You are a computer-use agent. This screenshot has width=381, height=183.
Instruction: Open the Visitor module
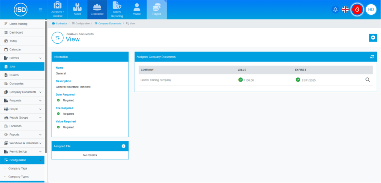tap(137, 10)
